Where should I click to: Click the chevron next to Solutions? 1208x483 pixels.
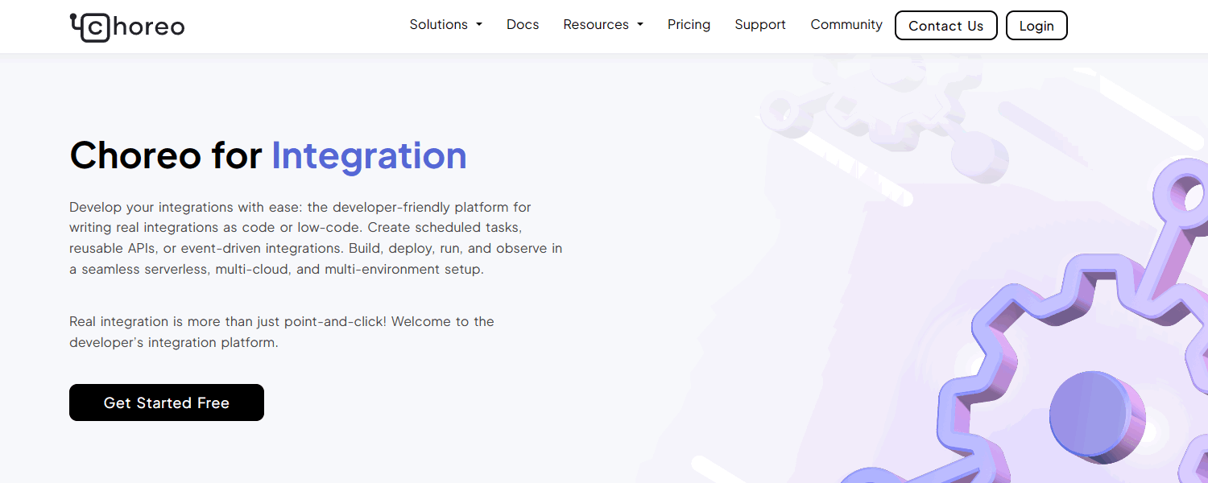480,24
